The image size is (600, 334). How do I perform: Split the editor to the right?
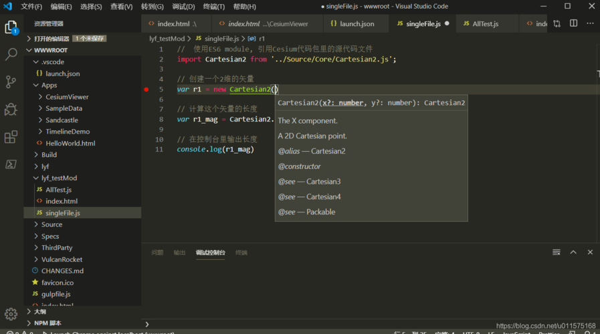point(573,23)
